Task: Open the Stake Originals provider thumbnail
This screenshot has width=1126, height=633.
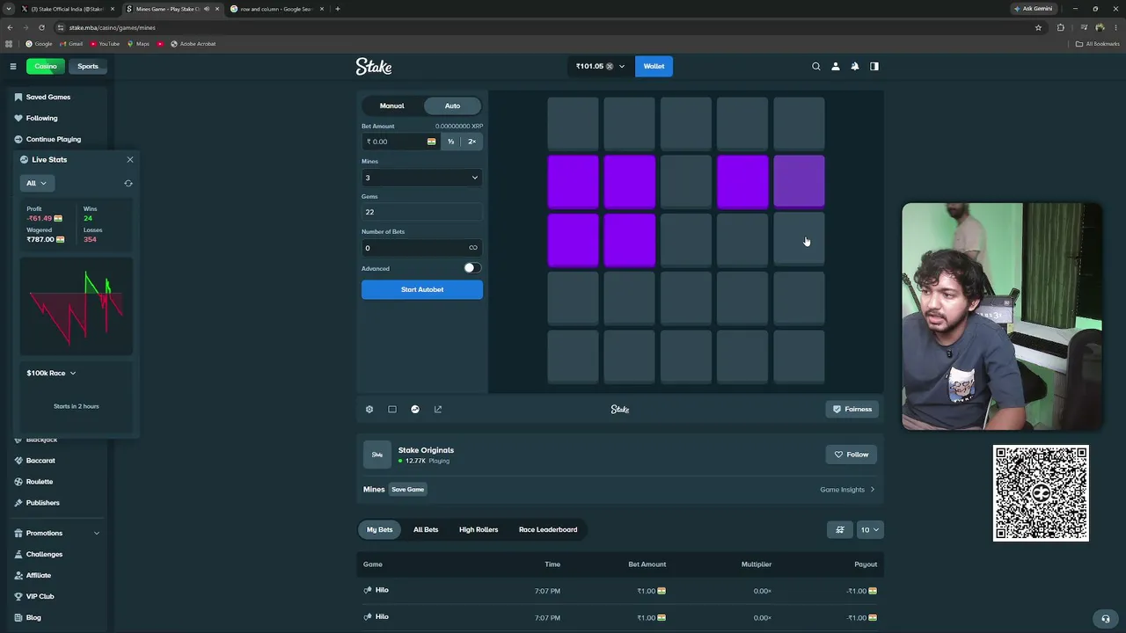Action: pyautogui.click(x=377, y=455)
